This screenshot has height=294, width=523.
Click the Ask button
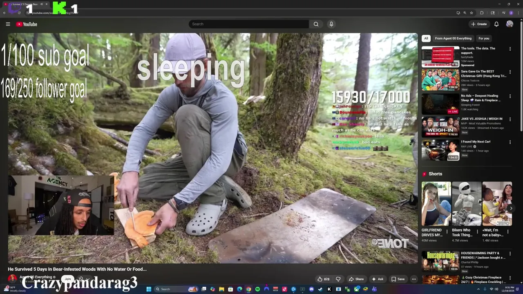pos(377,279)
